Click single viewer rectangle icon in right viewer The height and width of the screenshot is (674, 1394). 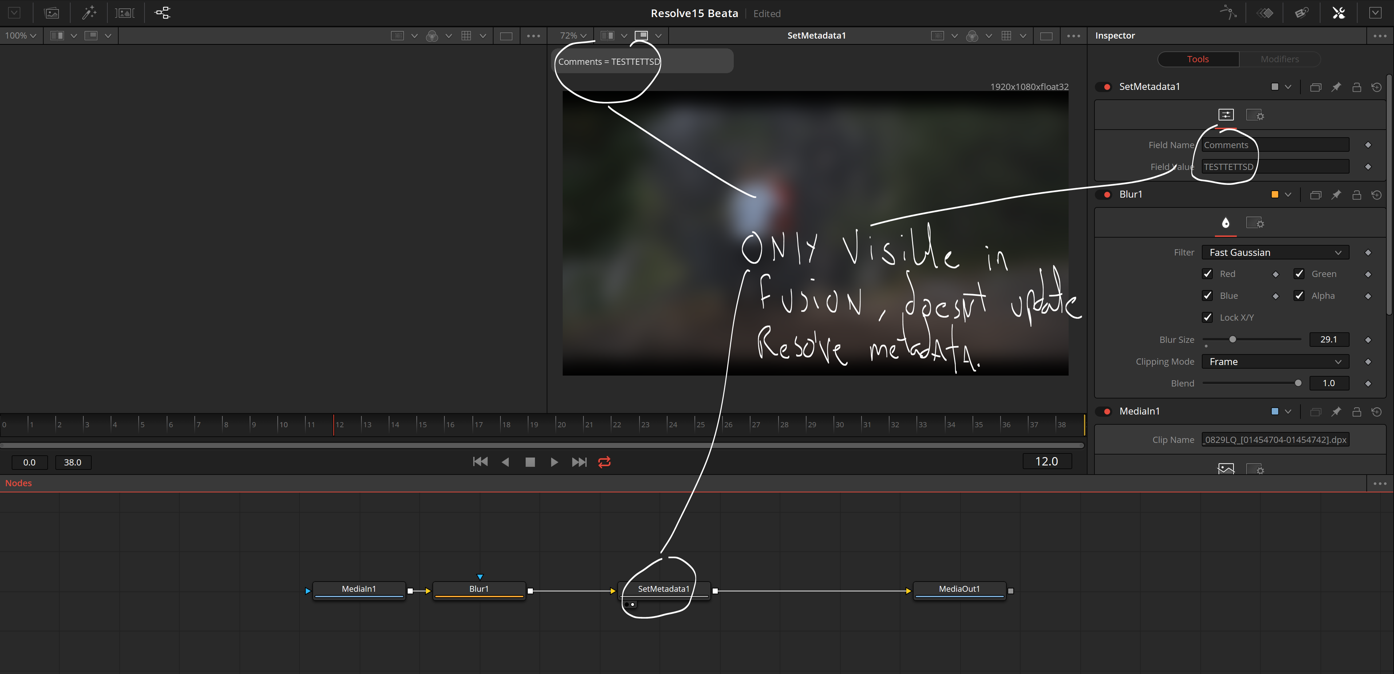pos(1046,36)
